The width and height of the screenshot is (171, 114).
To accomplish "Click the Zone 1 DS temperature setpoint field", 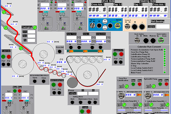I will [x=71, y=37].
